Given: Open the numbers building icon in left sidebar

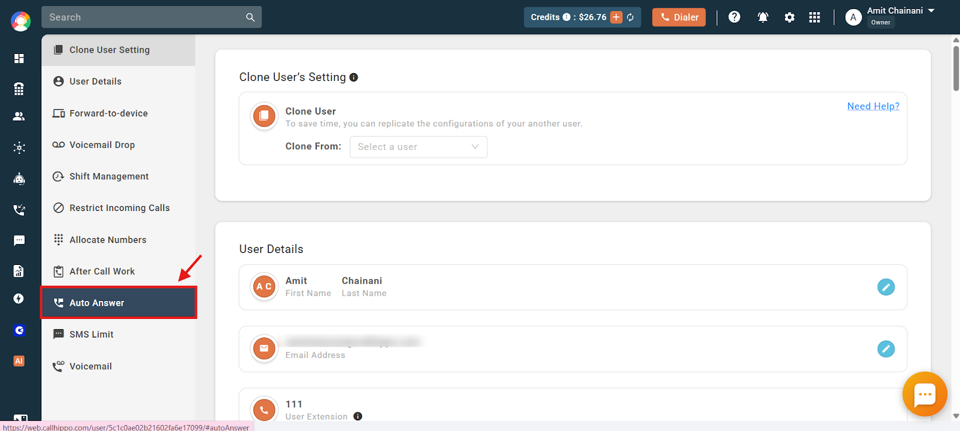Looking at the screenshot, I should coord(19,89).
